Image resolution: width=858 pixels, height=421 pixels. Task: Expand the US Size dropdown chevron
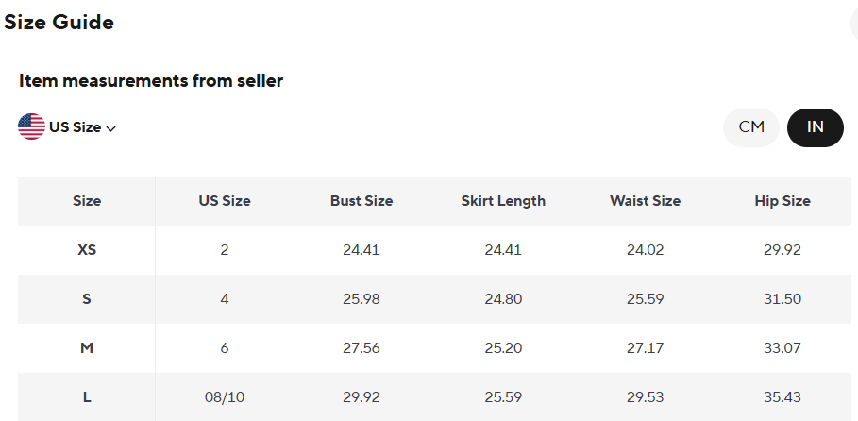pos(111,128)
